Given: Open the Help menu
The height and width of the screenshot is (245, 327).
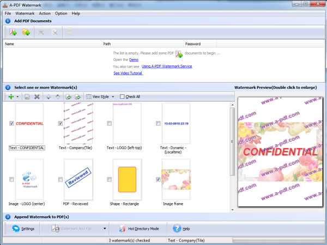Looking at the screenshot, I should [x=76, y=13].
